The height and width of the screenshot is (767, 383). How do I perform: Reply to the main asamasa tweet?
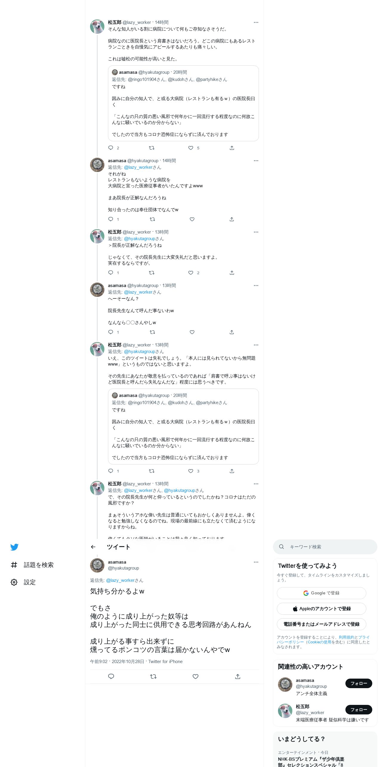coord(111,677)
